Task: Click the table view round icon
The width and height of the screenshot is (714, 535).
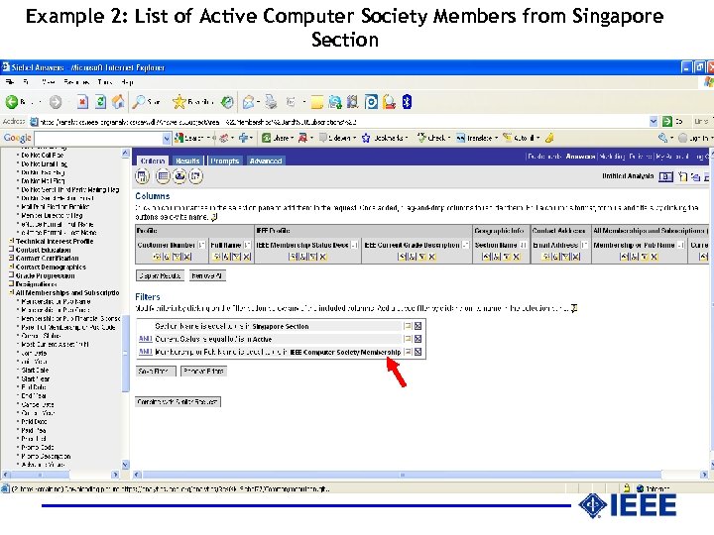Action: point(163,176)
